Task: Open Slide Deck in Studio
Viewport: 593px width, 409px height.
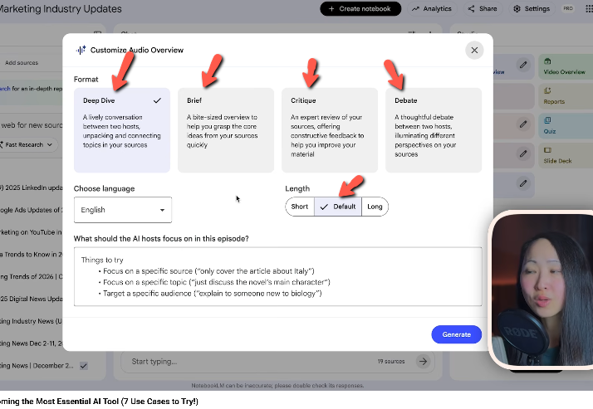Action: pyautogui.click(x=566, y=155)
